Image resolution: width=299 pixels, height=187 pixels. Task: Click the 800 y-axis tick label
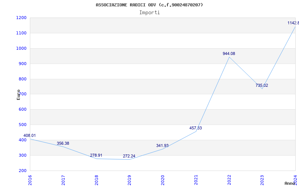22,79
